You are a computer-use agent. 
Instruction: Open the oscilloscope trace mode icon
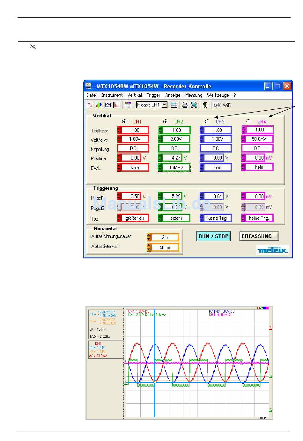[x=90, y=105]
